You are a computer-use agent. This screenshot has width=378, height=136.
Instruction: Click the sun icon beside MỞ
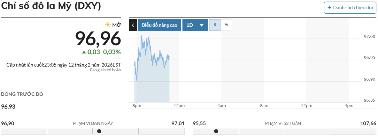[x=108, y=25]
